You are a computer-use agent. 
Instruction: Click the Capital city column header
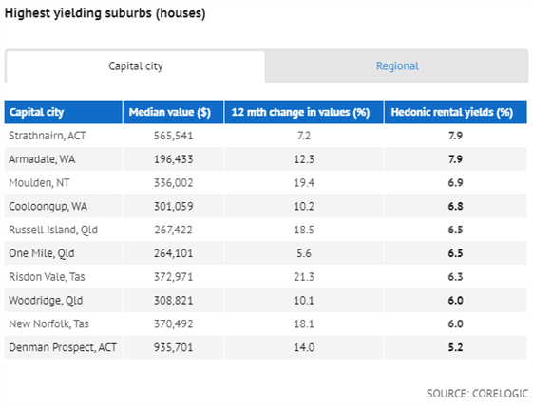(64, 112)
